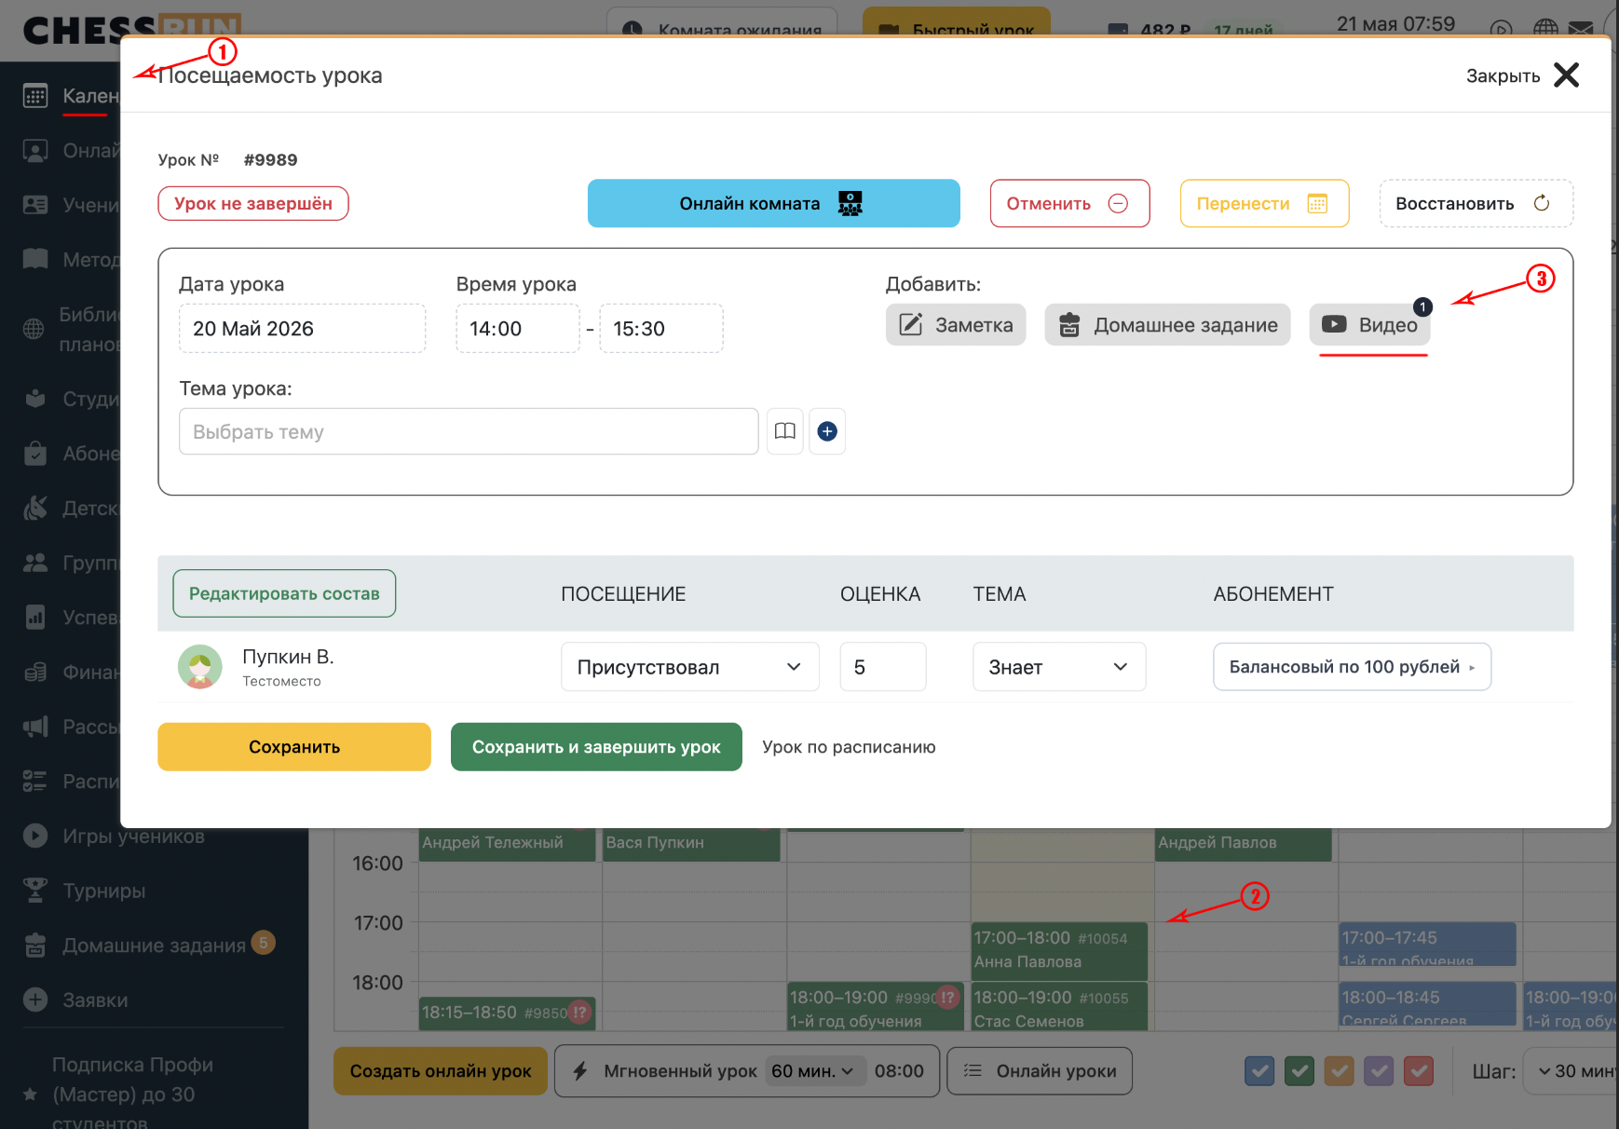
Task: Click the homework briefcase icon in sidebar
Action: tap(35, 945)
